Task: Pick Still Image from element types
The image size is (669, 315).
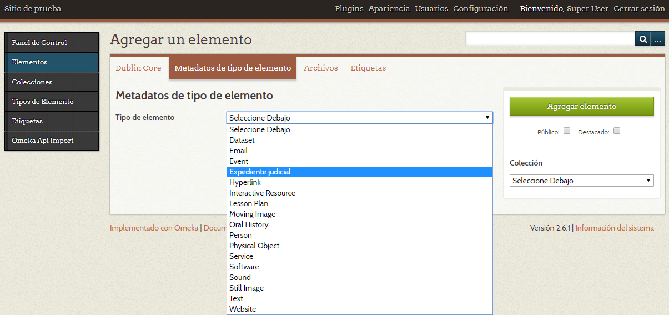Action: coord(247,288)
